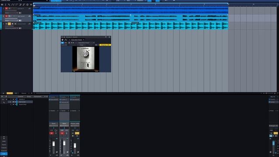Unmute the second mixer channel
Screen dimensions: 279x157
(x=62, y=133)
